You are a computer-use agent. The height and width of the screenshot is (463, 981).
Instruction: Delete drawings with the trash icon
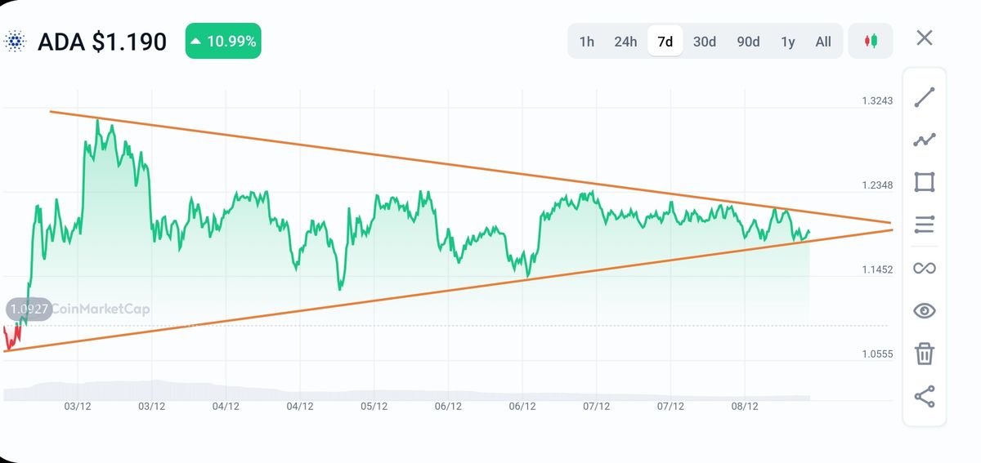click(925, 354)
